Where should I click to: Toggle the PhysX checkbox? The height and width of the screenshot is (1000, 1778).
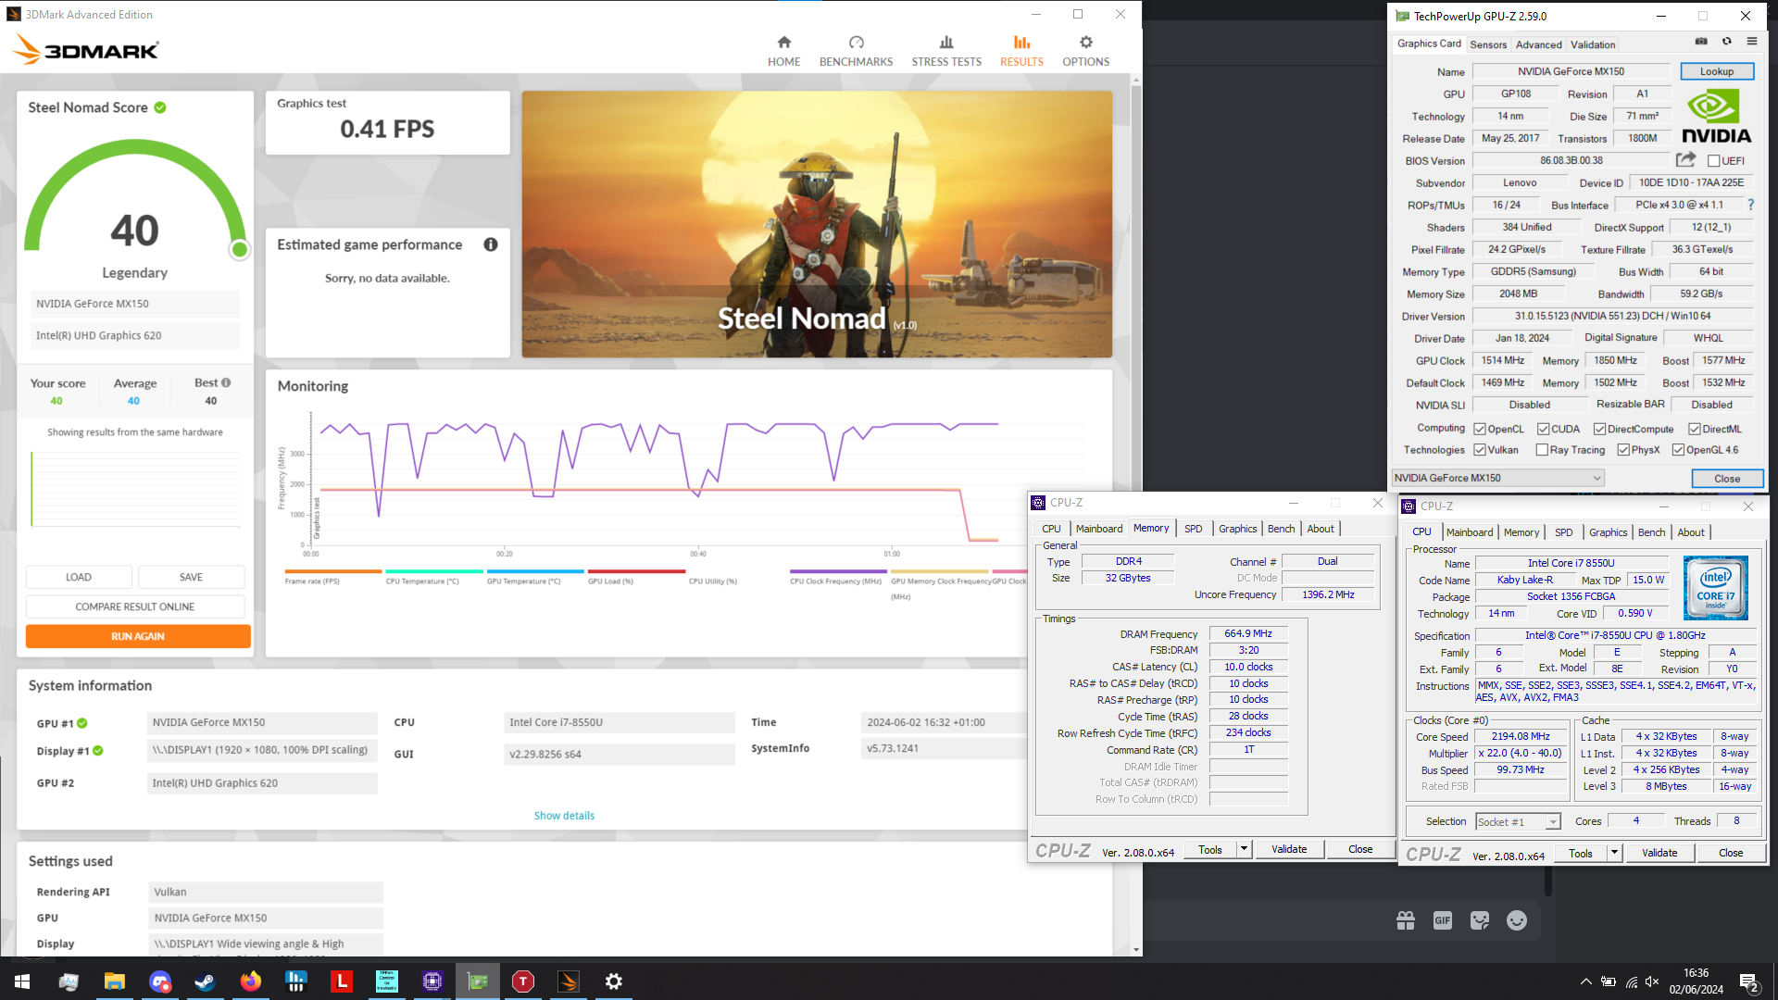point(1623,450)
